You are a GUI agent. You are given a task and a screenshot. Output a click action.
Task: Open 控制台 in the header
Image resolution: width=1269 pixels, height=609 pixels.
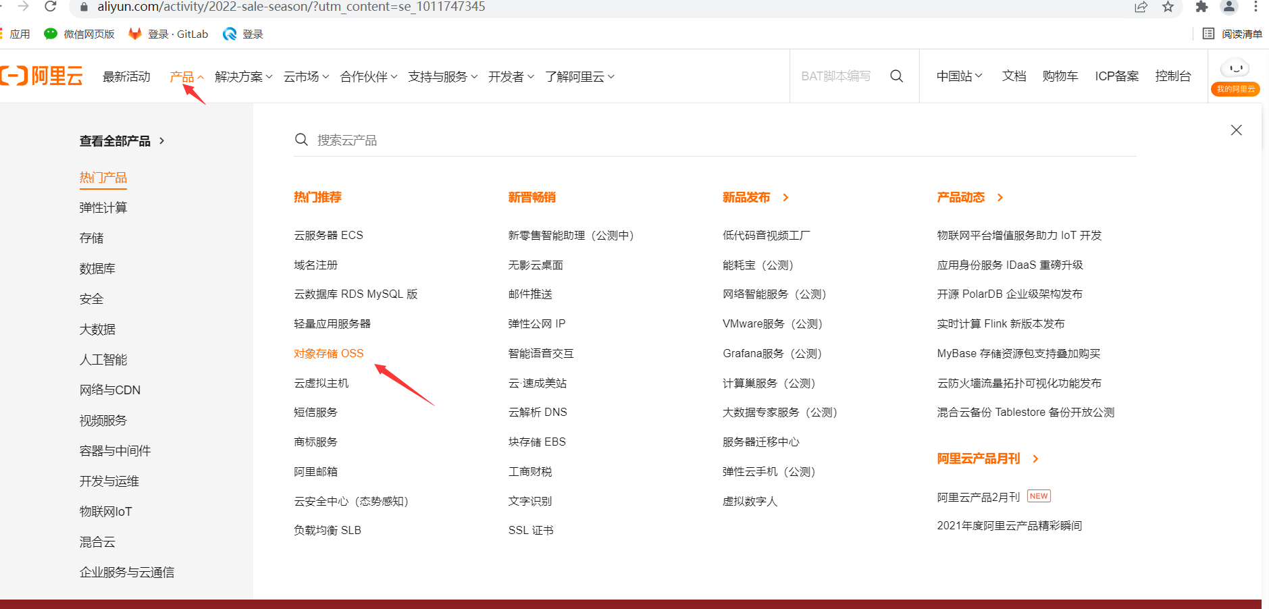pos(1173,76)
